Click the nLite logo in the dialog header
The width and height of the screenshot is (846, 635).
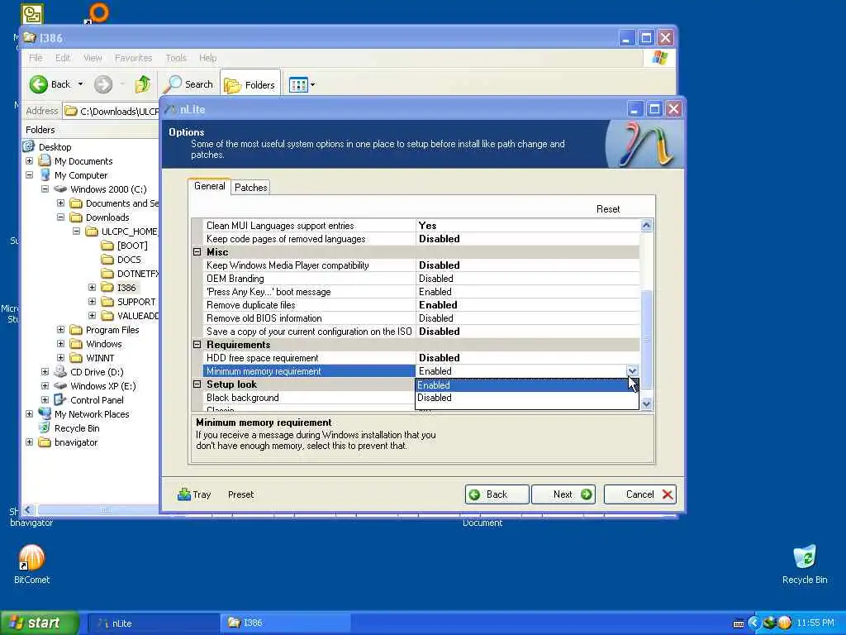tap(644, 144)
